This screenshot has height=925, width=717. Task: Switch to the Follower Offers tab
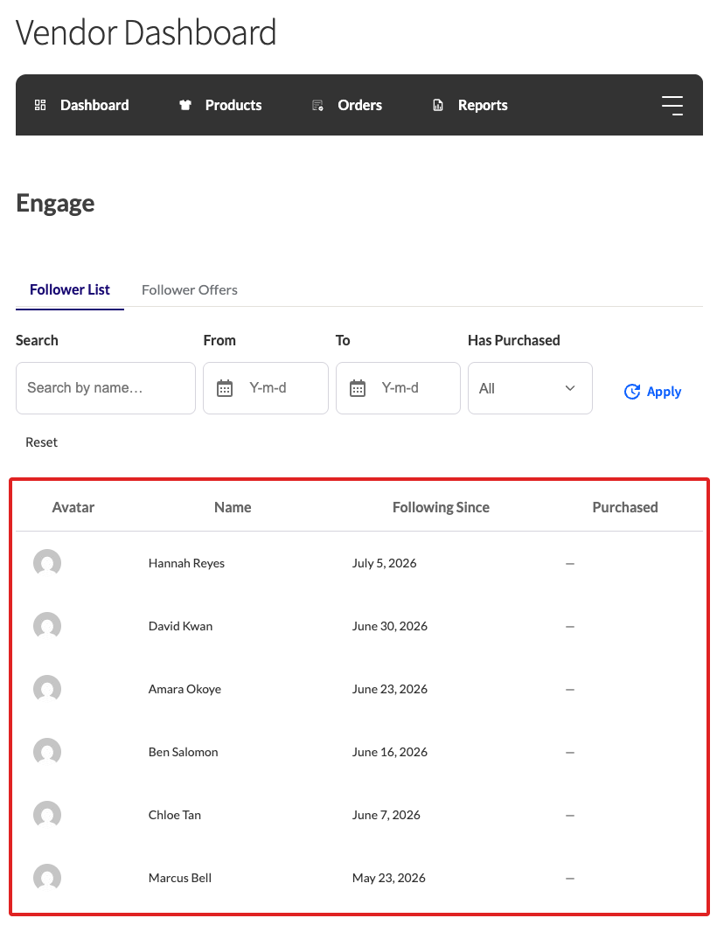(x=190, y=289)
